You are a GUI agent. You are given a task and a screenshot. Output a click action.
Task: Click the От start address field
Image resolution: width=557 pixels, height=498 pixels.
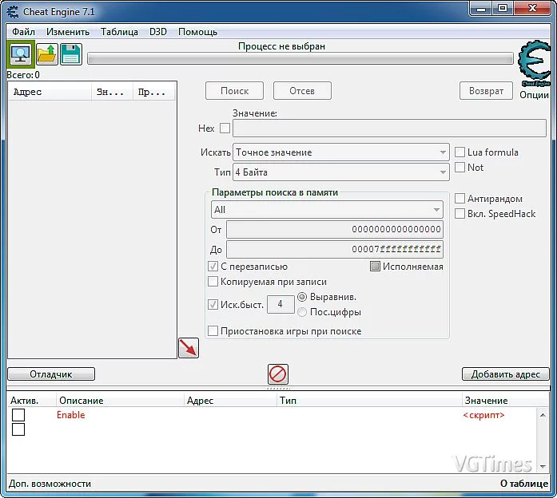point(335,230)
